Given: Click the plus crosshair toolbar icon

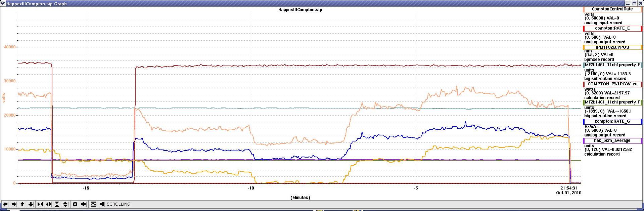Looking at the screenshot, I should point(84,204).
